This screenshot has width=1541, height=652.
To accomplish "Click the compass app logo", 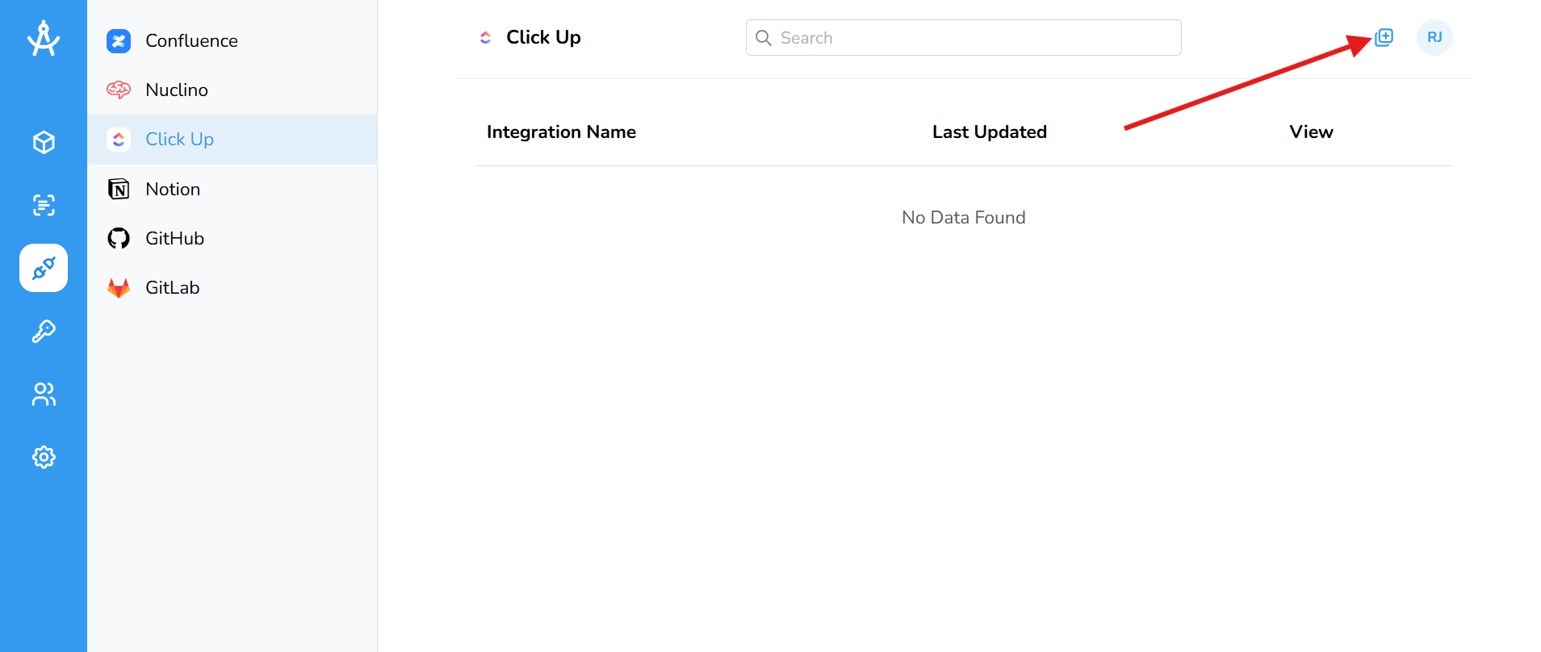I will (x=44, y=38).
